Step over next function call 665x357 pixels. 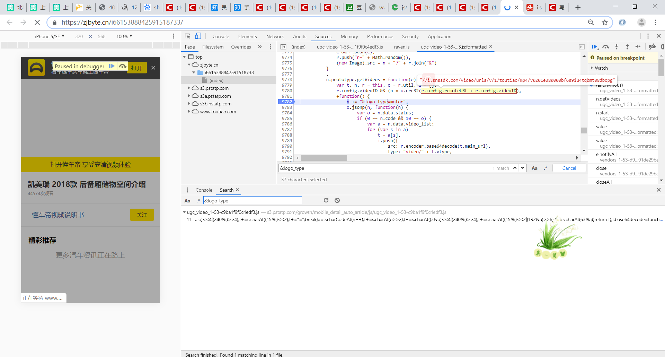point(606,47)
